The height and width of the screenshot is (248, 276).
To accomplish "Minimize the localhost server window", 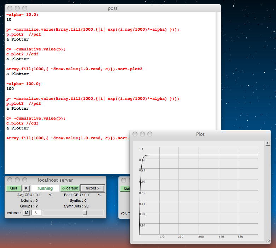I will point(17,180).
